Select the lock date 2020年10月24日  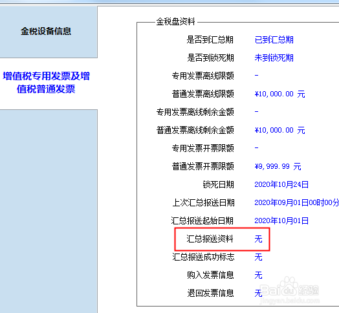pos(281,184)
